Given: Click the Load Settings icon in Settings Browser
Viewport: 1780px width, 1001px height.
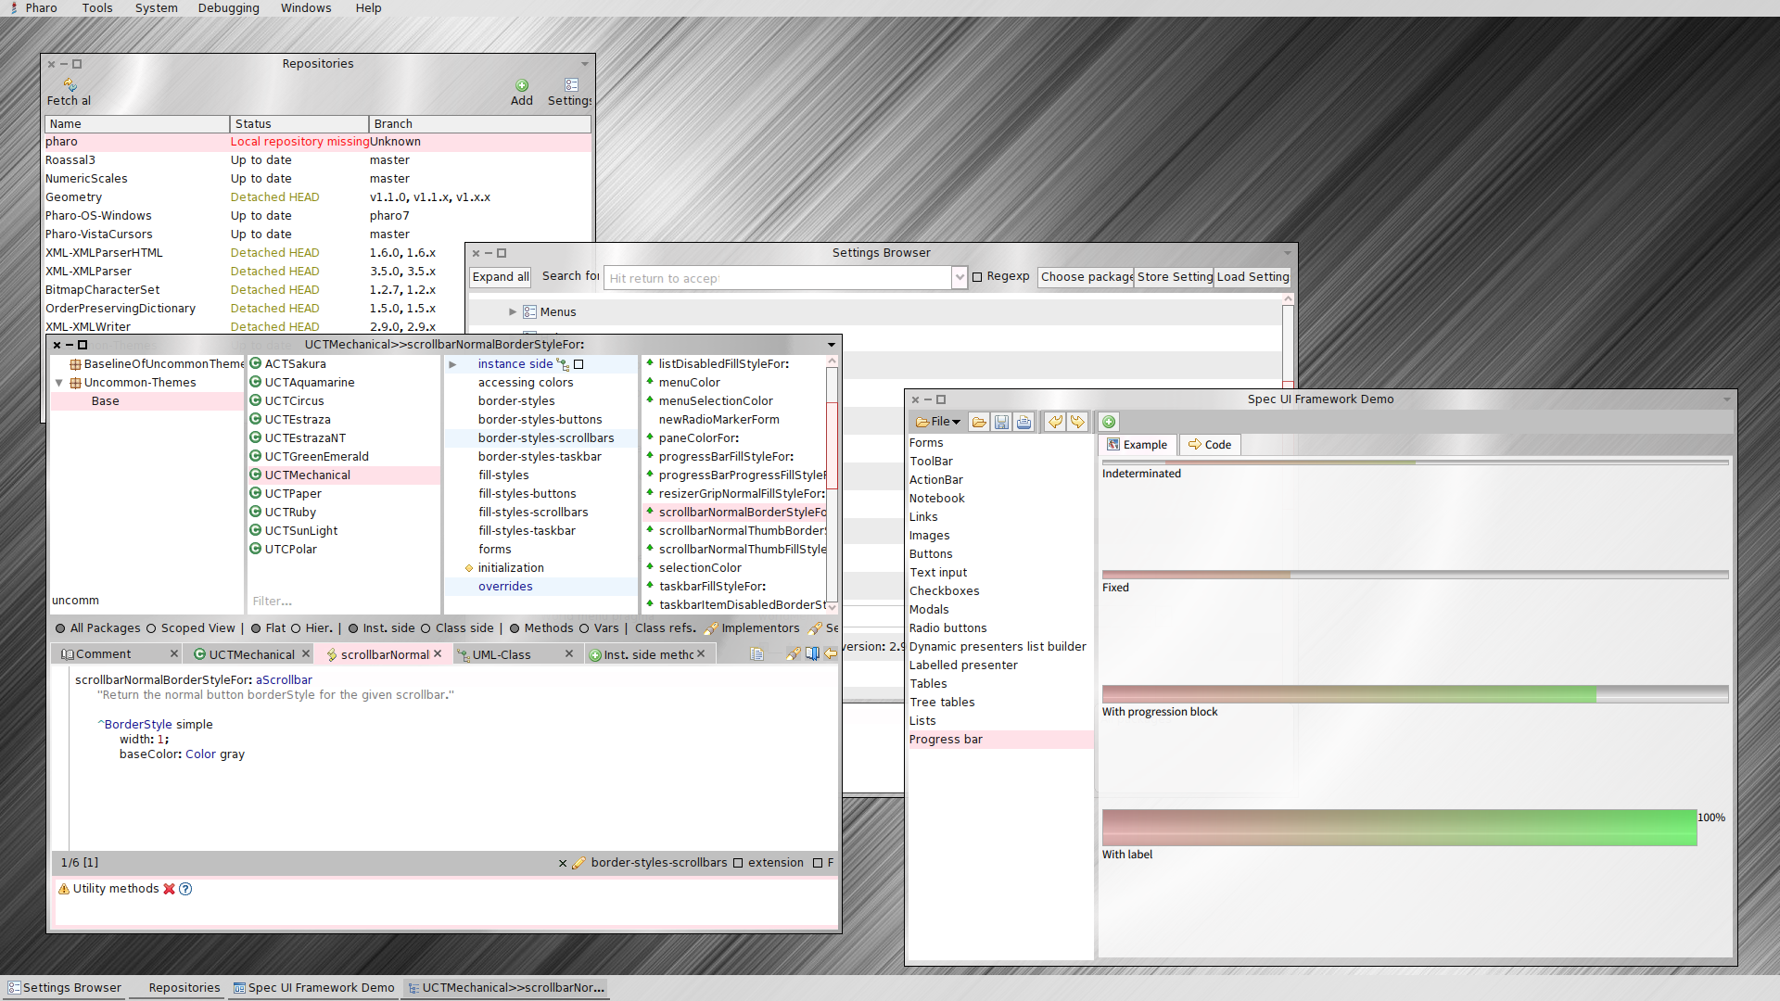Looking at the screenshot, I should [1253, 276].
